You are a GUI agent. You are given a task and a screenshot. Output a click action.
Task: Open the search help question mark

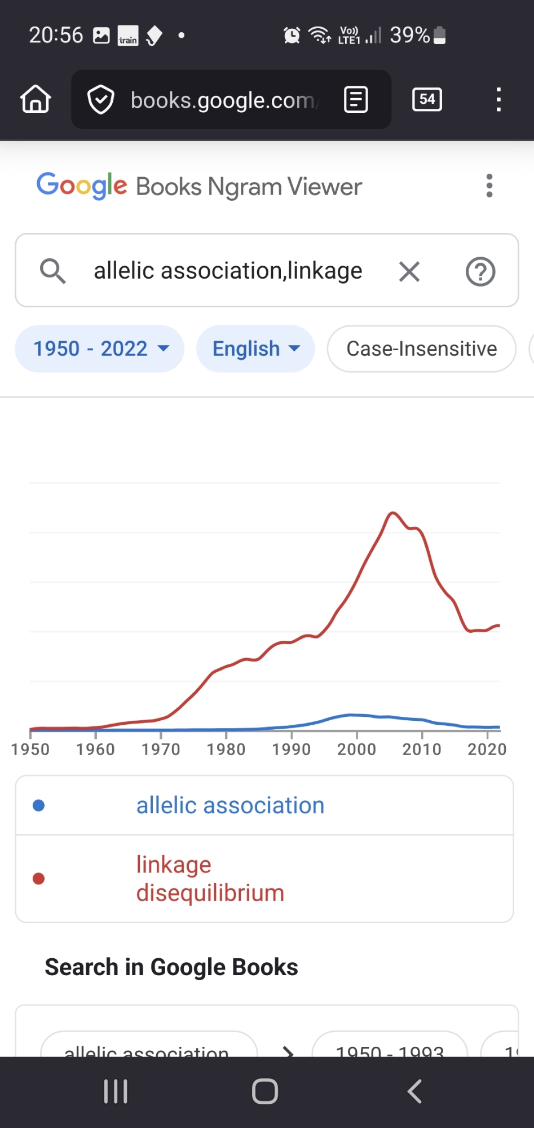coord(480,271)
